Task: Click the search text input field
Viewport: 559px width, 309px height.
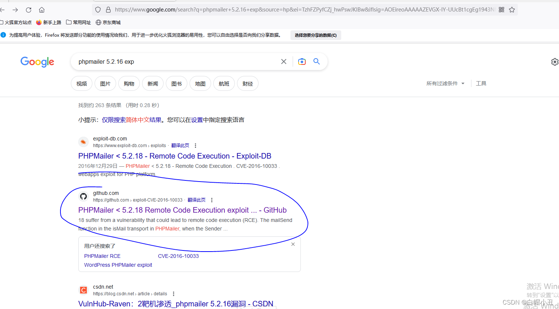Action: (x=176, y=62)
